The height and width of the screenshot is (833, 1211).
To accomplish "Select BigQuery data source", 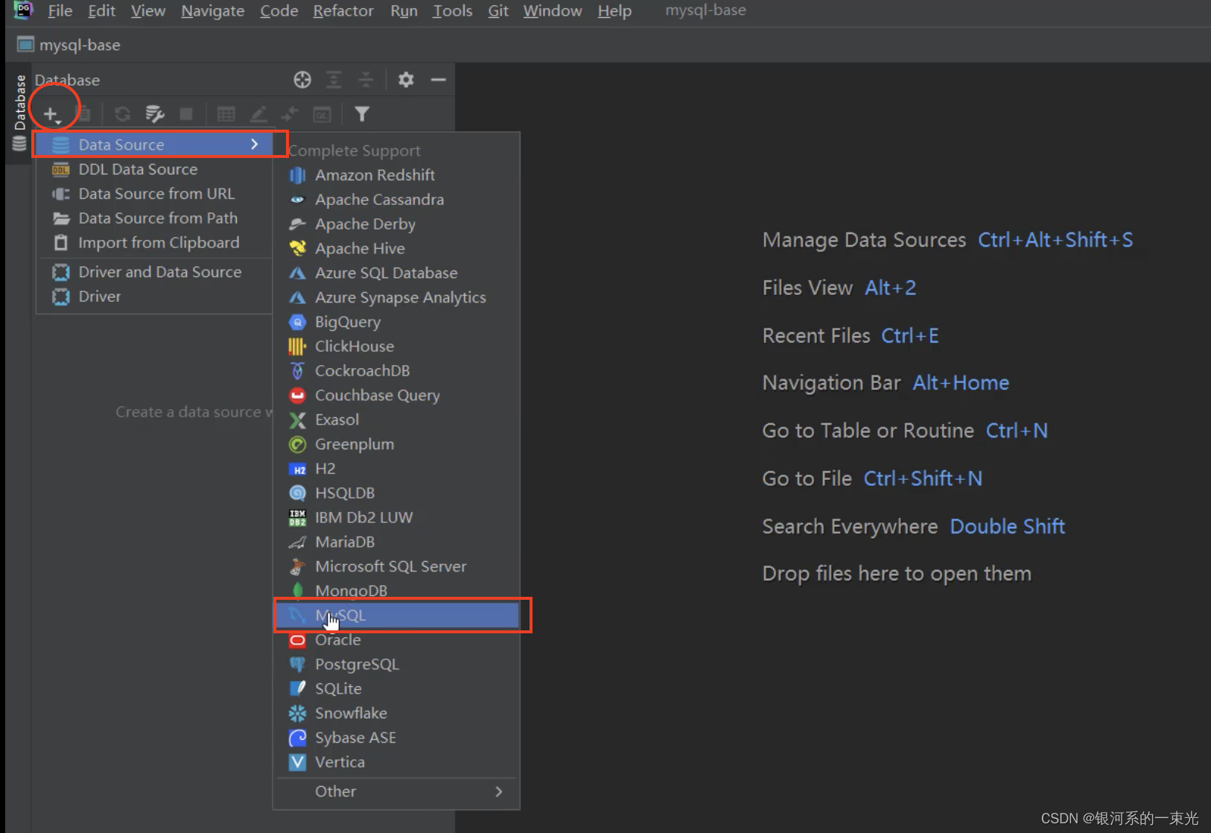I will (x=398, y=322).
